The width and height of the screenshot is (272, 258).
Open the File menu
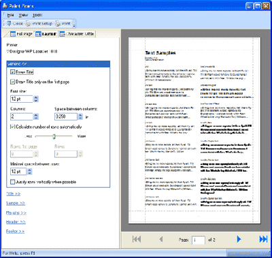click(x=10, y=15)
